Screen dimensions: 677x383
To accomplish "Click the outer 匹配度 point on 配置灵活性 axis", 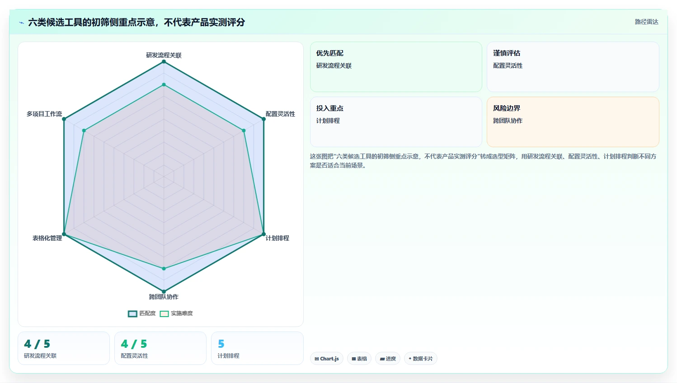I will (264, 119).
